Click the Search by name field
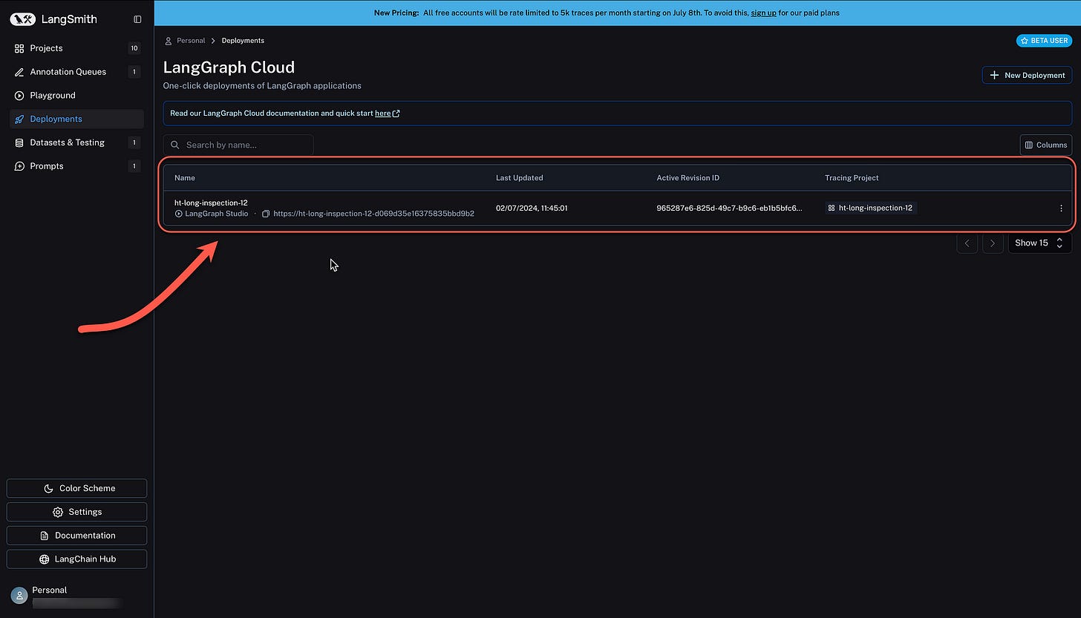The width and height of the screenshot is (1081, 618). (238, 145)
